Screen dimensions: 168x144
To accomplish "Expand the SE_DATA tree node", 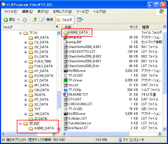I will [26, 104].
